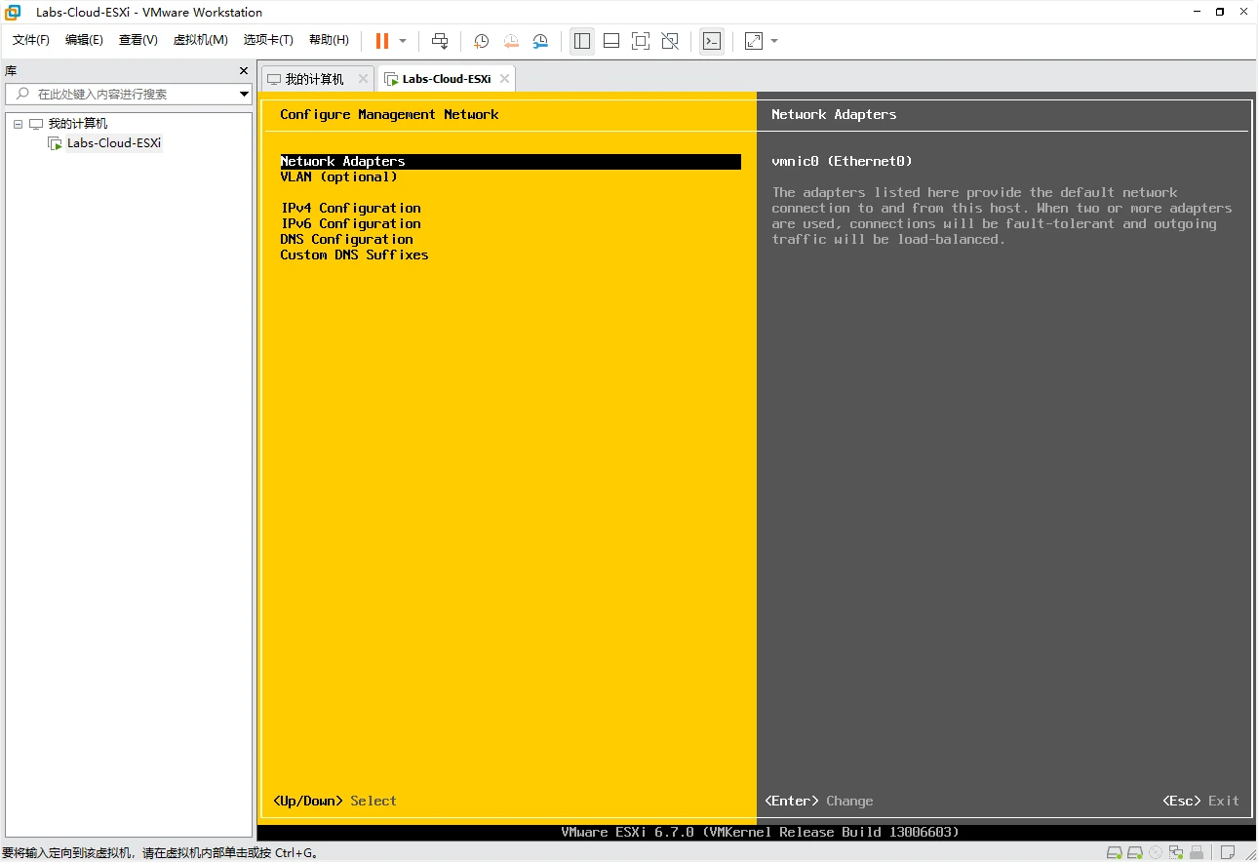This screenshot has height=862, width=1258.
Task: Click the orange pause virtual machine button
Action: click(381, 41)
